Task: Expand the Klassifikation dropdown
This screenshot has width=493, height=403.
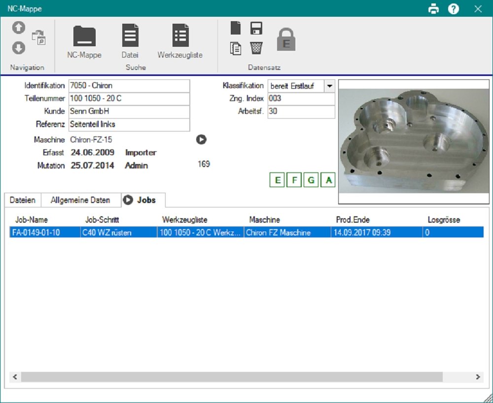Action: (x=329, y=86)
